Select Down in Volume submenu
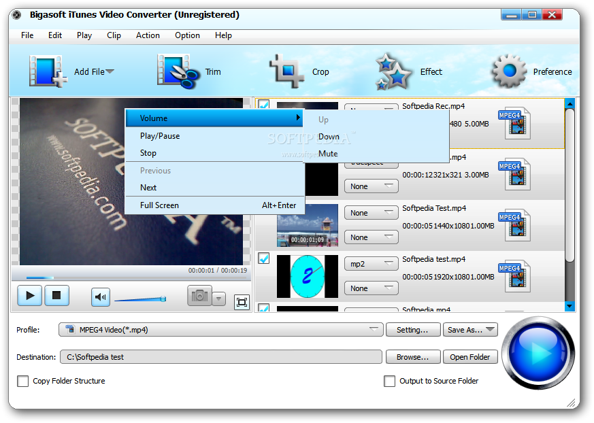 [376, 137]
